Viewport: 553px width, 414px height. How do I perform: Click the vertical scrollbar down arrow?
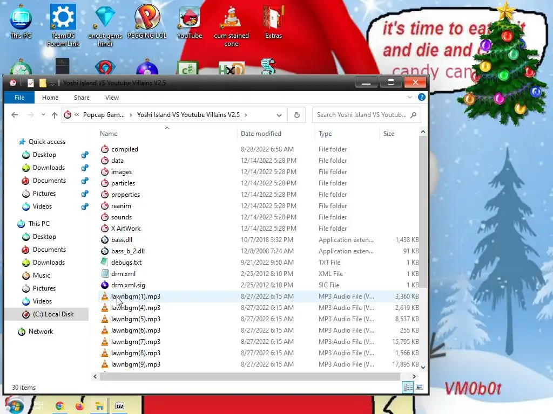[423, 368]
